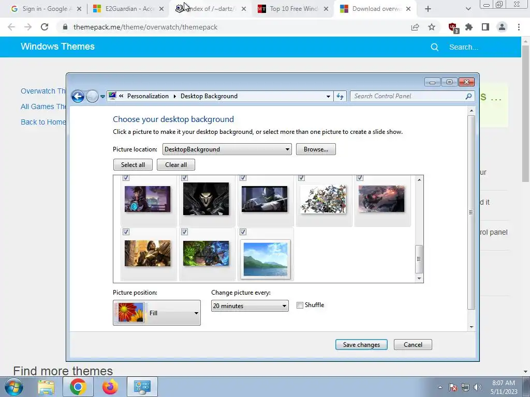Expand the arrow after Personalization breadcrumb

coord(175,96)
